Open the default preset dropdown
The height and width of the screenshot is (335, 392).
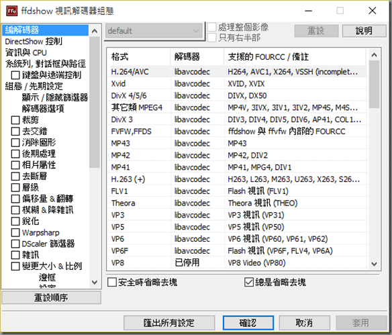click(x=154, y=31)
